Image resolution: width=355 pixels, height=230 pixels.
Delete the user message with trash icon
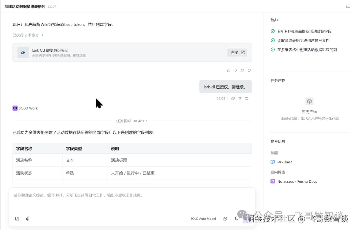tap(240, 98)
